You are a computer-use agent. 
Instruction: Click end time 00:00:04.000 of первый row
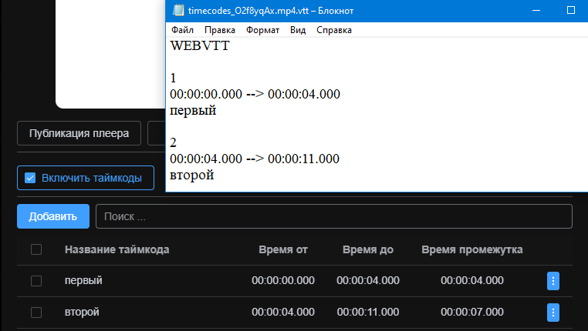(x=368, y=280)
